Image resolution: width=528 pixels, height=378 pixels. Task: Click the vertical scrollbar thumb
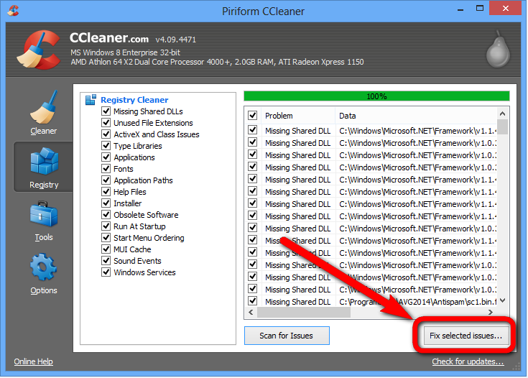click(502, 126)
